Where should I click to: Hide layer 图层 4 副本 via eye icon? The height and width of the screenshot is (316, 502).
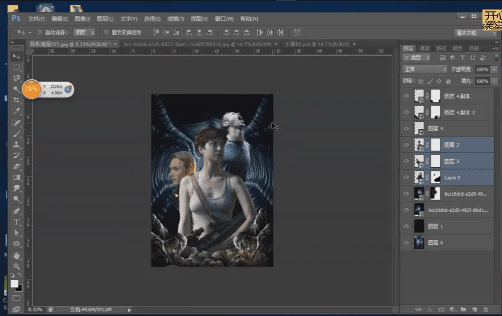(x=406, y=96)
